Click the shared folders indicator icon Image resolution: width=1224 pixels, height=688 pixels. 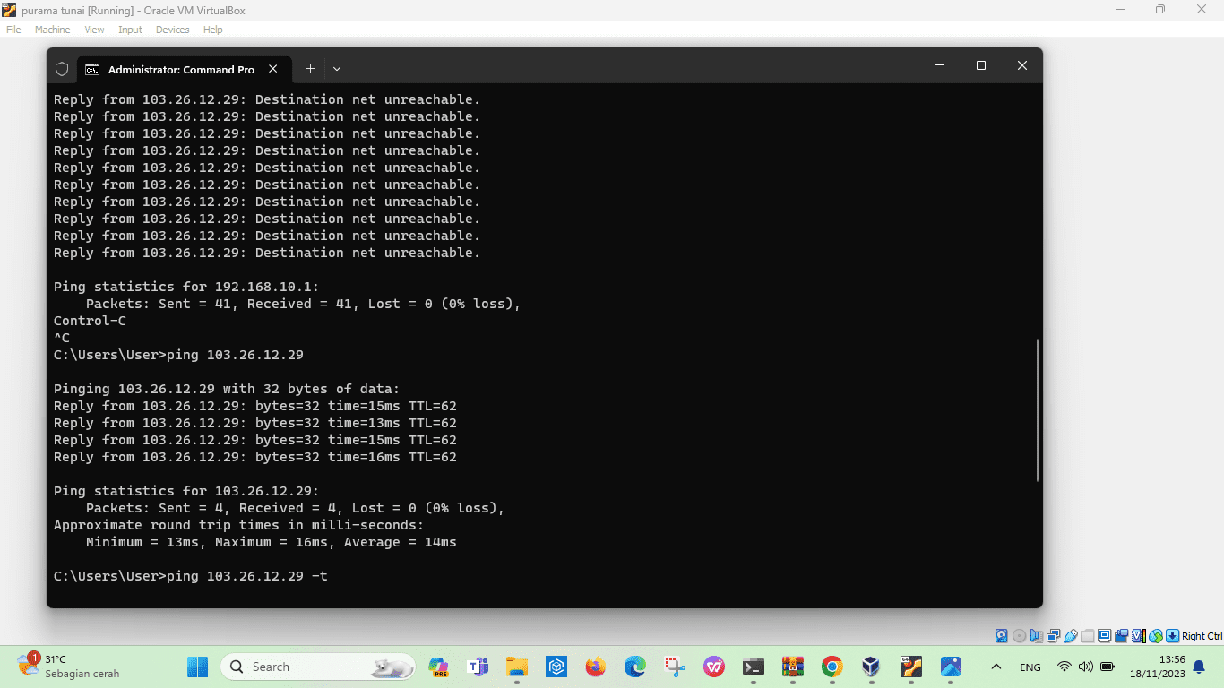1088,636
